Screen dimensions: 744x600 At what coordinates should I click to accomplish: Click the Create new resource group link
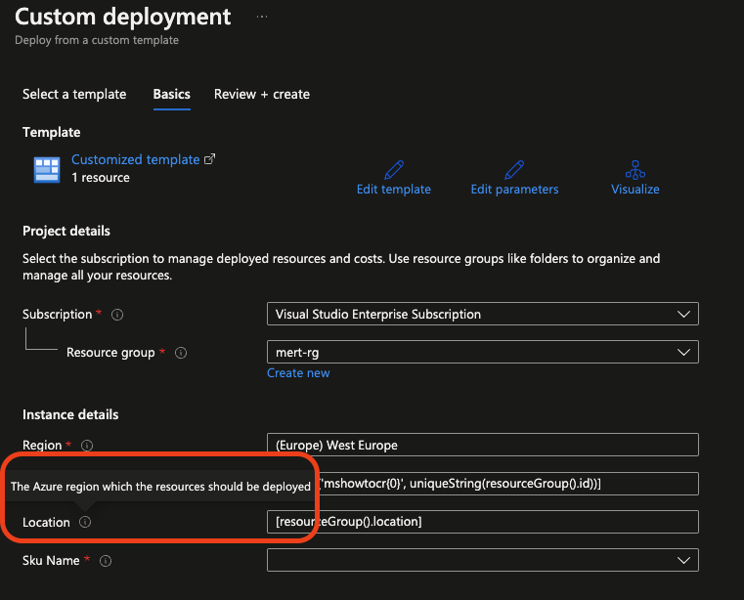298,373
